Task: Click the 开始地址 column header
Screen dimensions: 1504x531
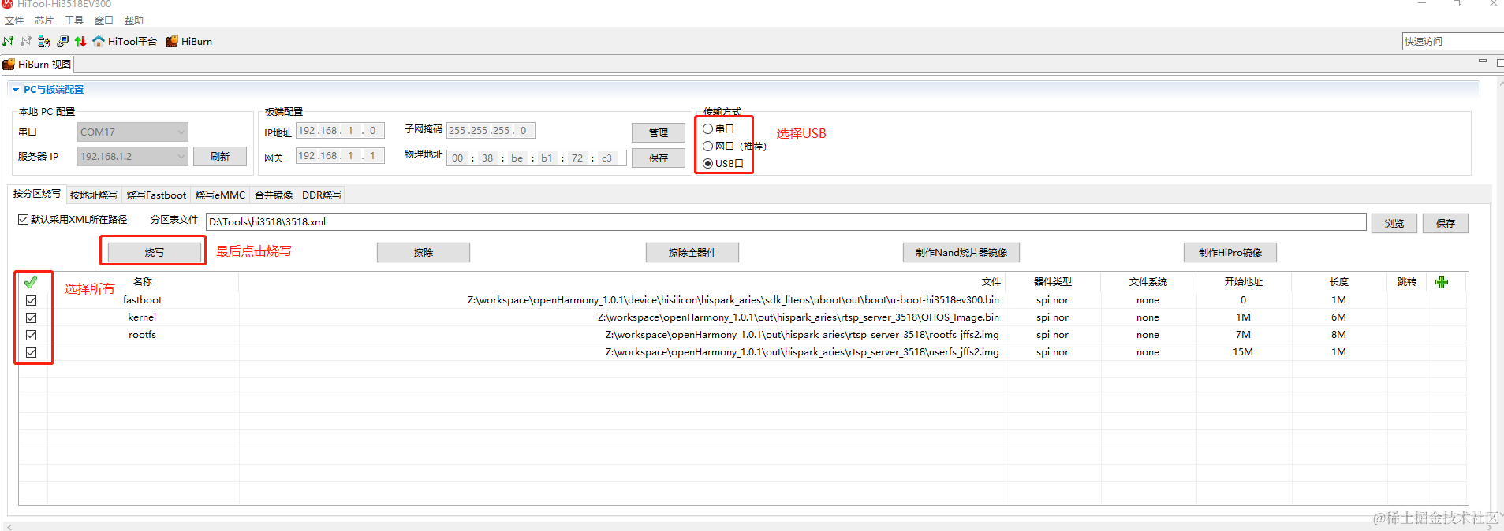Action: 1244,282
